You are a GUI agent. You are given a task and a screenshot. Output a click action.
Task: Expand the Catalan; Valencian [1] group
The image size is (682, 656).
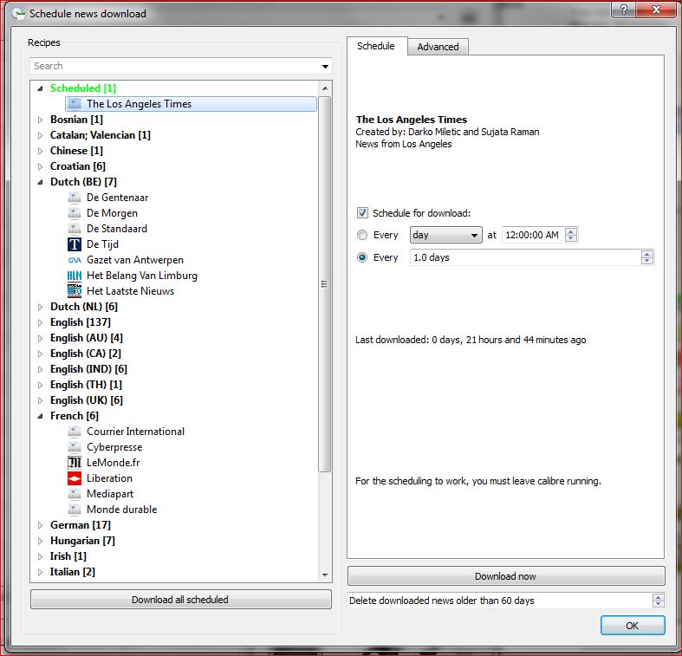pos(41,135)
